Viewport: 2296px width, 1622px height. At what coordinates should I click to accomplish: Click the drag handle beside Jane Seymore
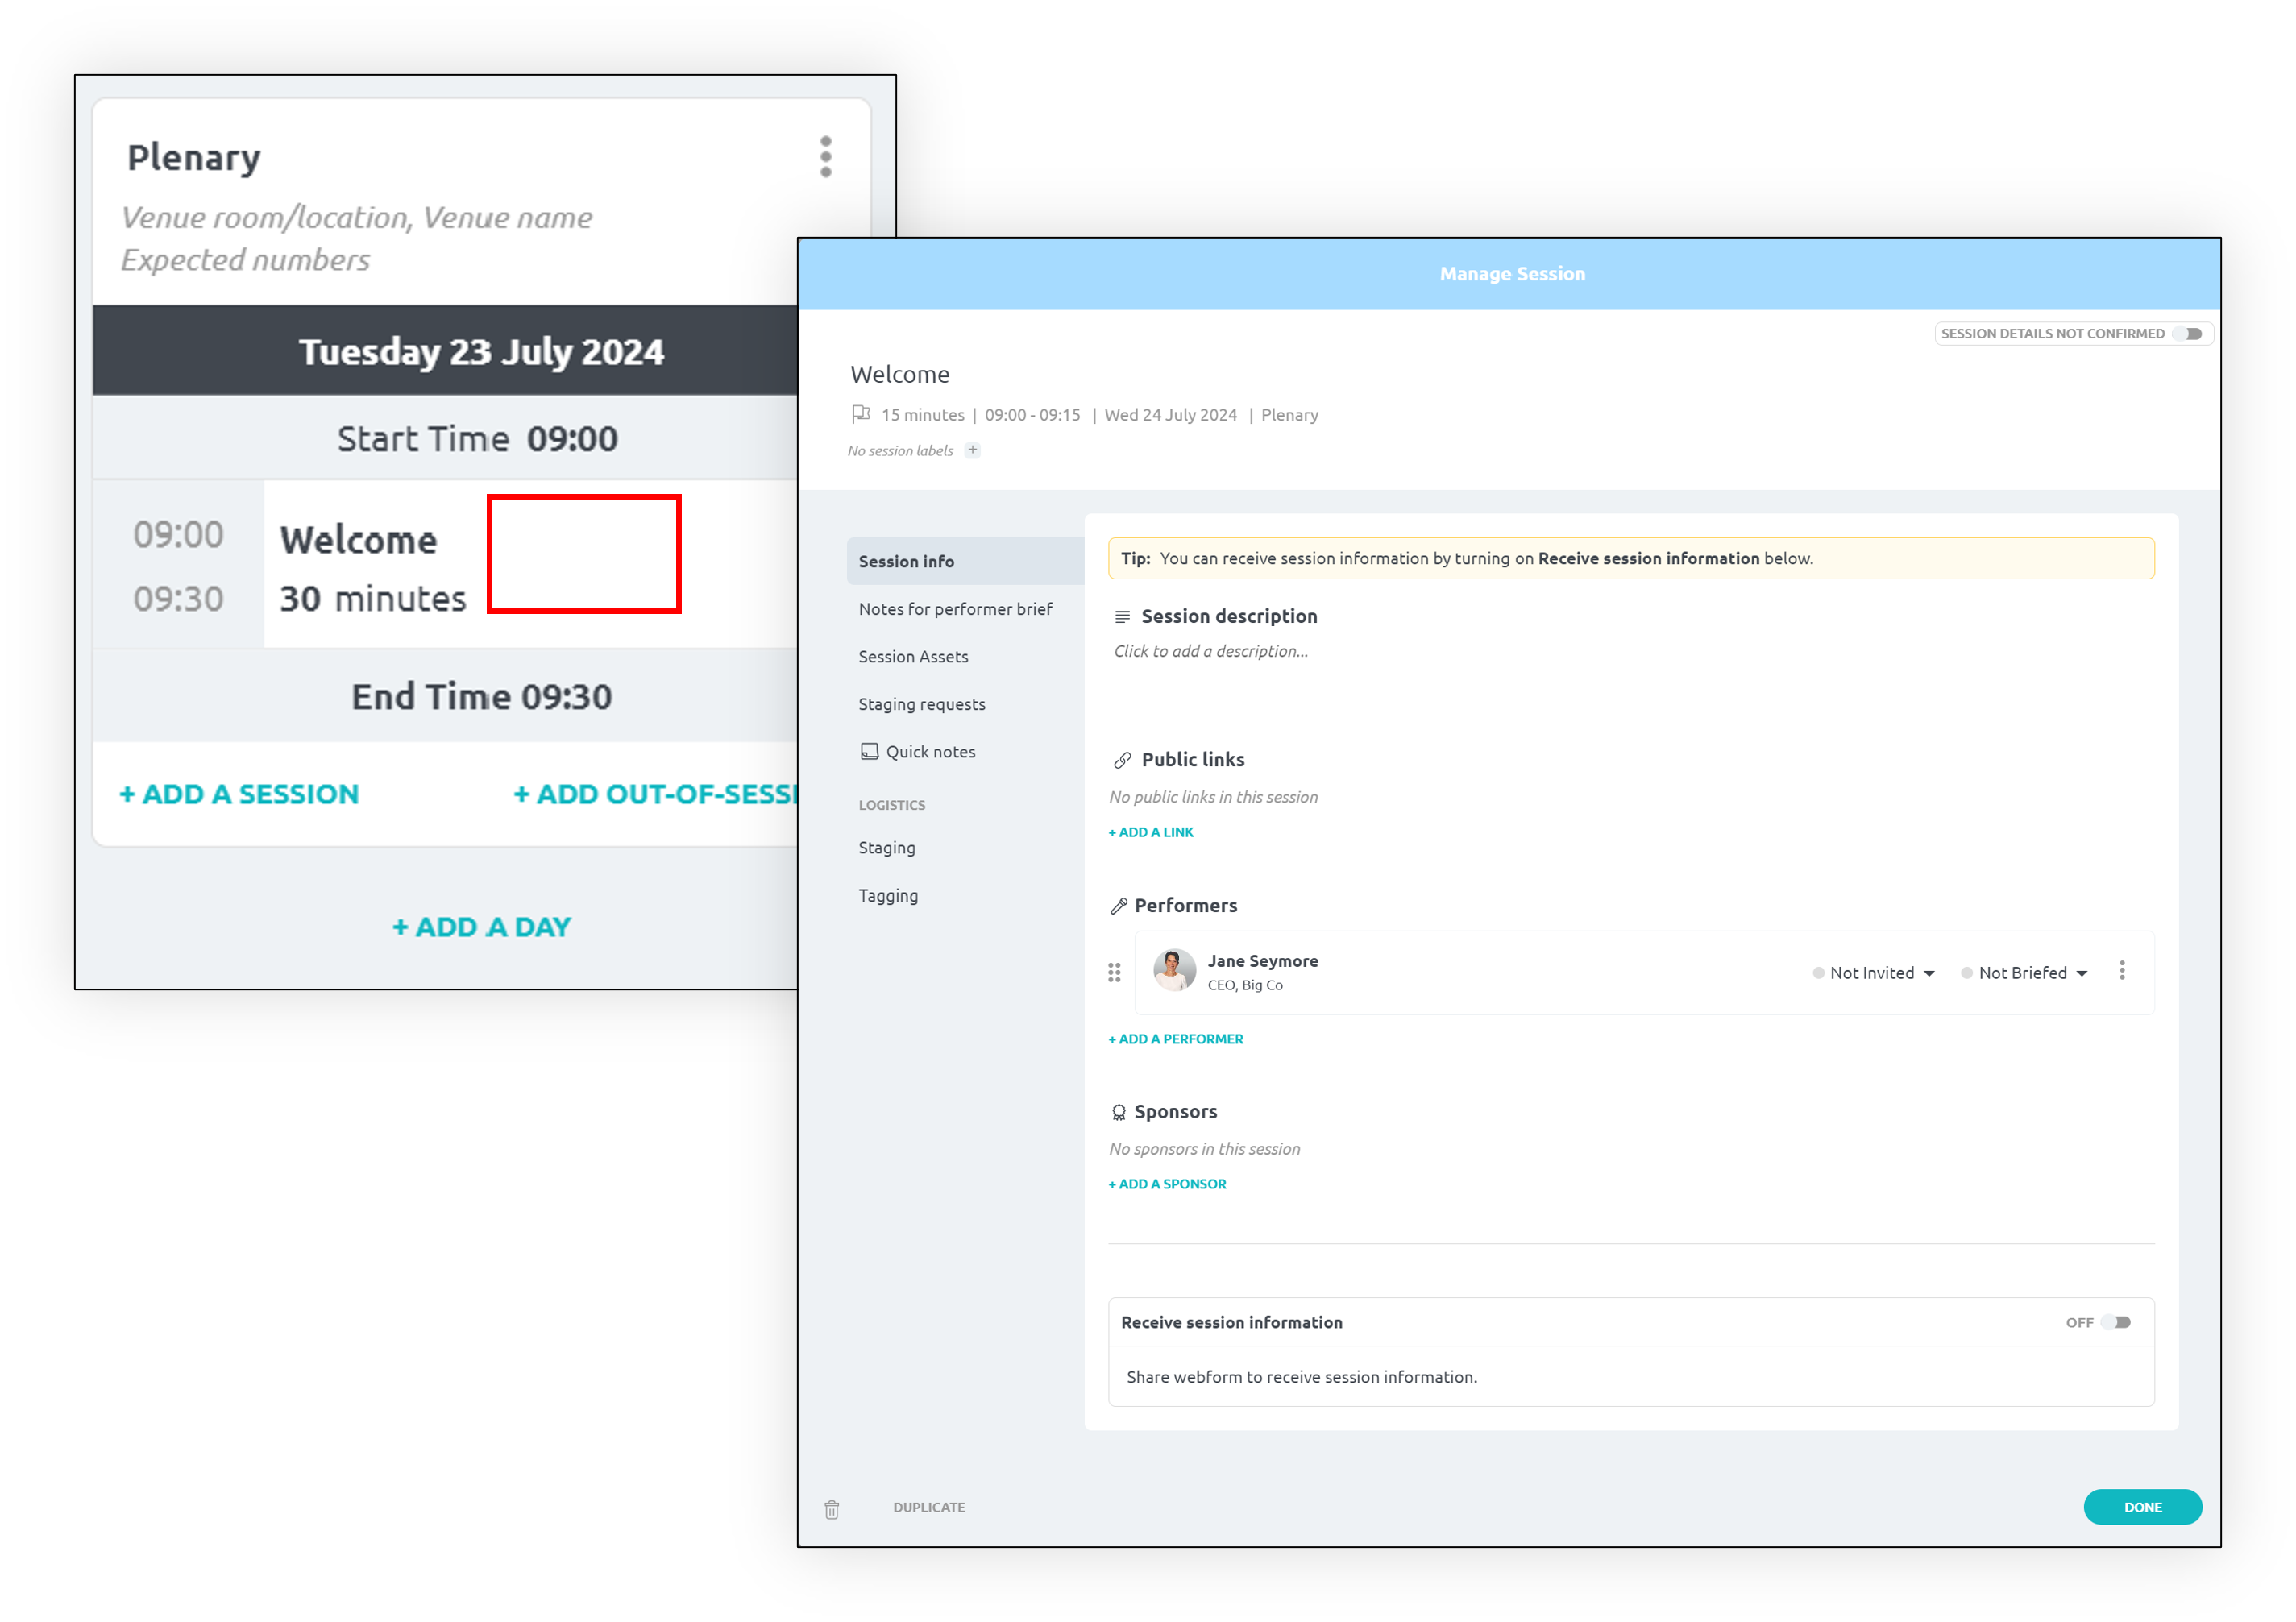point(1114,971)
